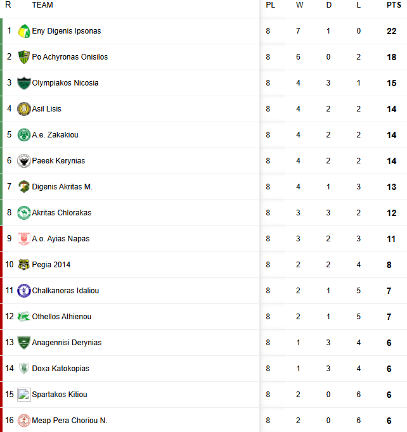Click the Paeek Kerynias eagle emblem
The image size is (407, 432).
coord(24,161)
